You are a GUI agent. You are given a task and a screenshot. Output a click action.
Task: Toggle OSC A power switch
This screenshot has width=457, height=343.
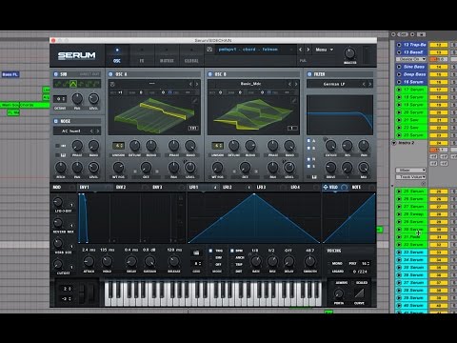[110, 74]
